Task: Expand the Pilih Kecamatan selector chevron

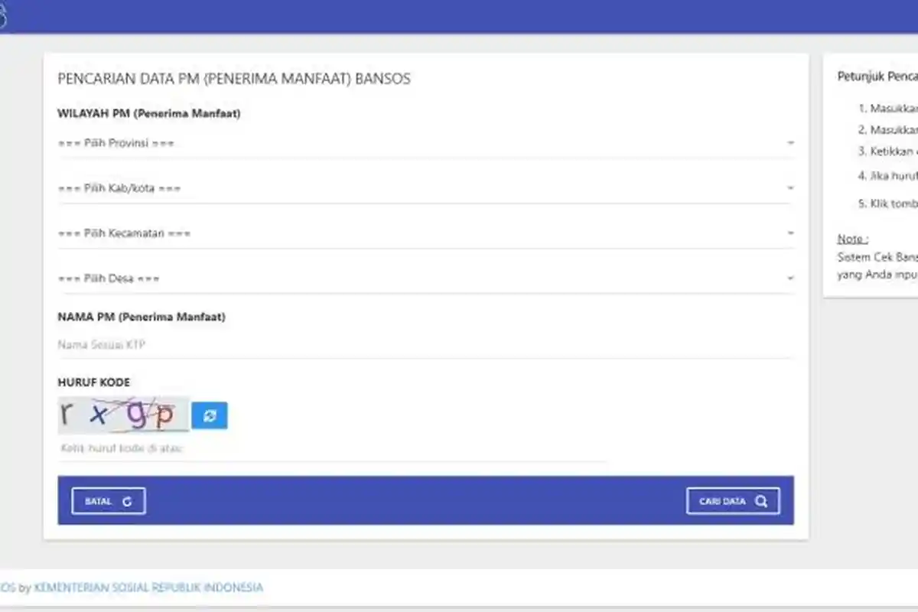Action: [791, 233]
